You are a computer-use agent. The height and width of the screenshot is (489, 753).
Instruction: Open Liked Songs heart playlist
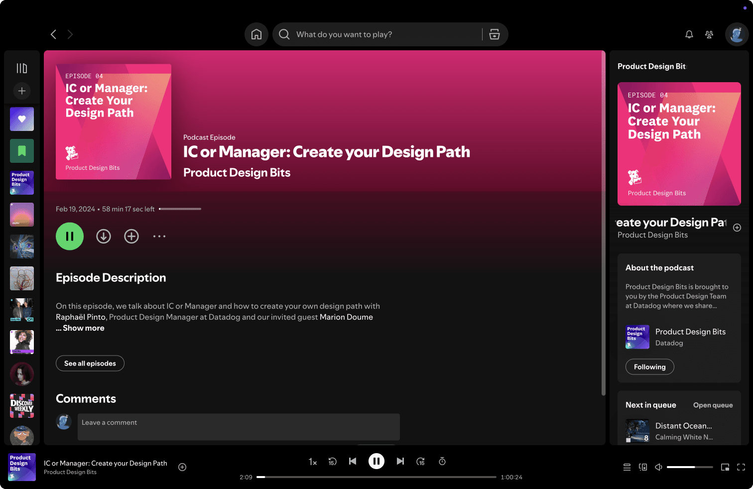tap(22, 119)
